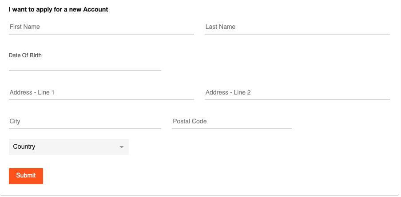Screen dimensions: 401x197
Task: Focus the First Name field
Action: coord(101,27)
